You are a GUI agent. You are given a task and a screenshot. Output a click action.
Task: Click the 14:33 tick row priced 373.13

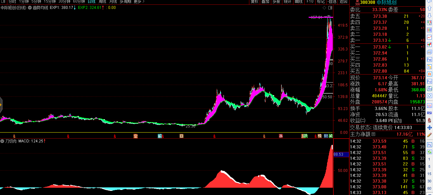pyautogui.click(x=387, y=192)
